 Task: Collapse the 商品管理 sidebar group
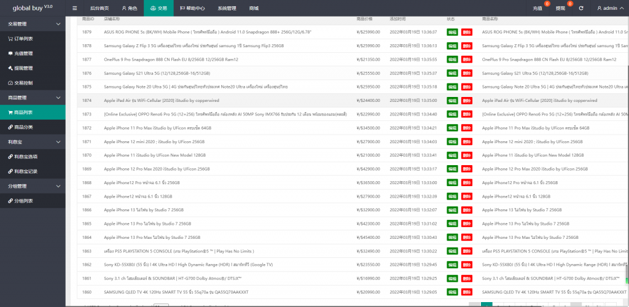point(33,98)
